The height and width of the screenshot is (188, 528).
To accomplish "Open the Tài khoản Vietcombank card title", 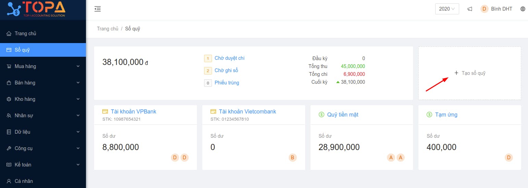I will [x=247, y=111].
